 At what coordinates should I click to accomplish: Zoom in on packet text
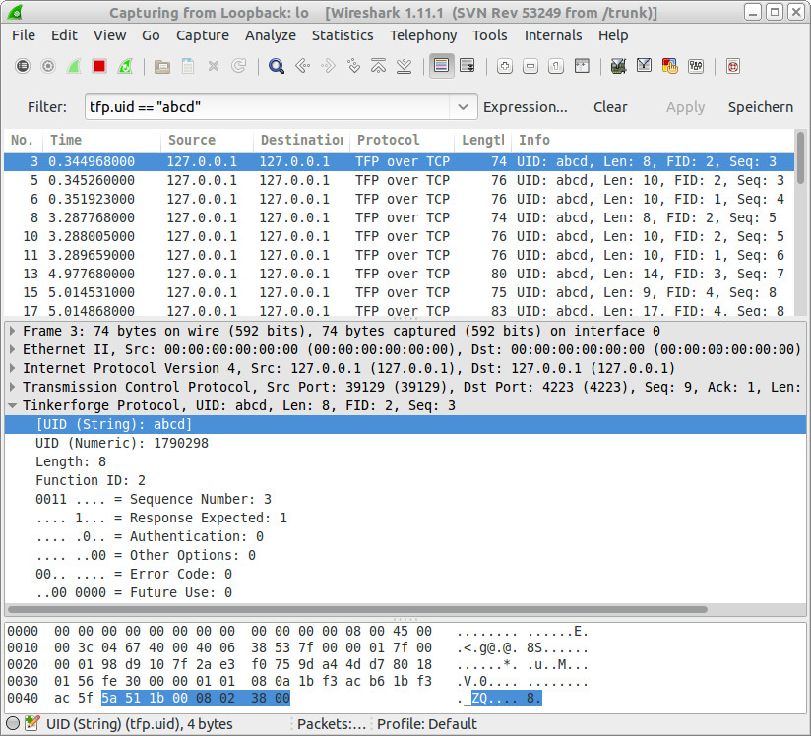[505, 67]
